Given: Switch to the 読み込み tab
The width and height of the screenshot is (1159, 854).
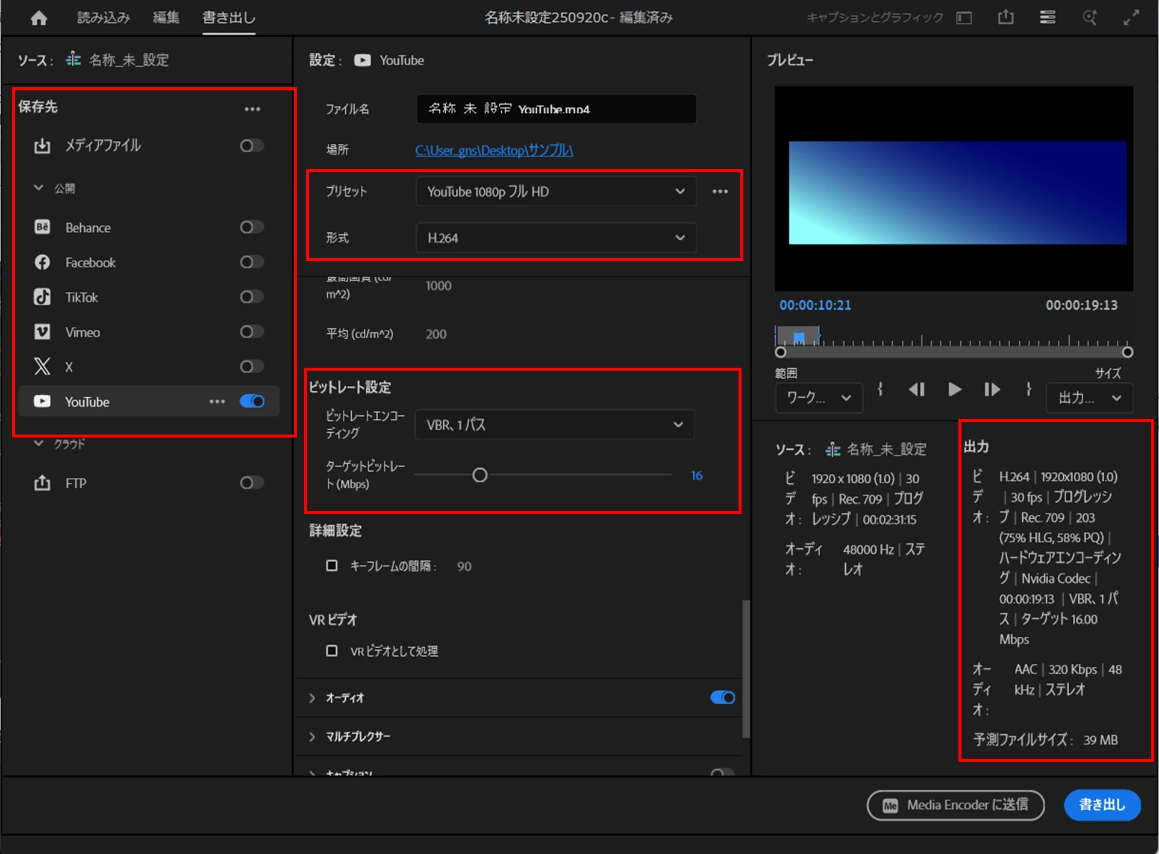Looking at the screenshot, I should [x=104, y=17].
